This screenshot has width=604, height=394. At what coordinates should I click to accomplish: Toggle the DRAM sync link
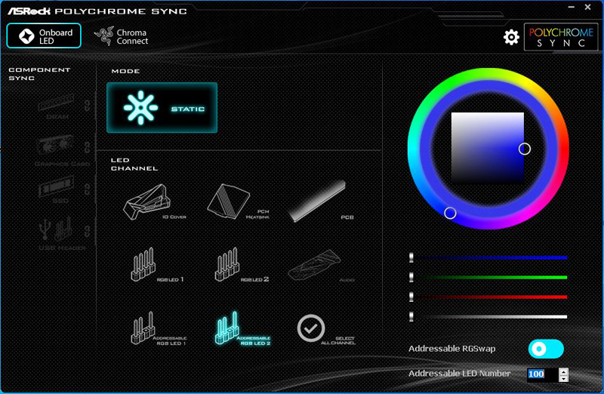click(88, 106)
